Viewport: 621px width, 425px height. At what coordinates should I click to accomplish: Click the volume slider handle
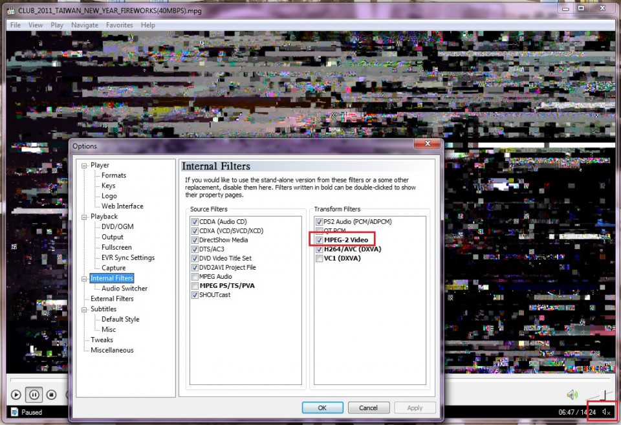click(605, 395)
